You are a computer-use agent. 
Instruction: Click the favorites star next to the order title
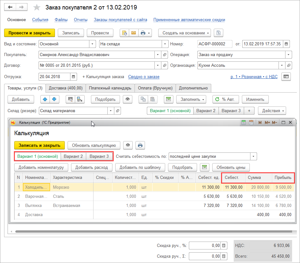(x=37, y=7)
